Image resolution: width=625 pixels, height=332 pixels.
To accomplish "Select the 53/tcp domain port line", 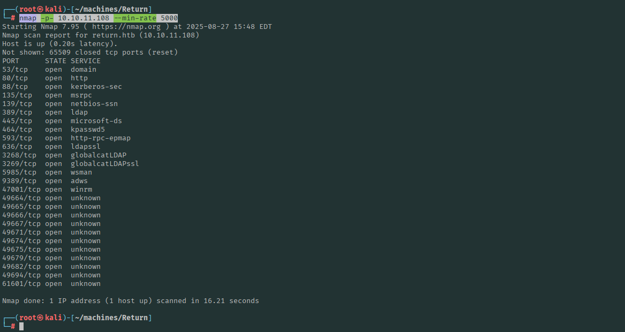I will (49, 70).
